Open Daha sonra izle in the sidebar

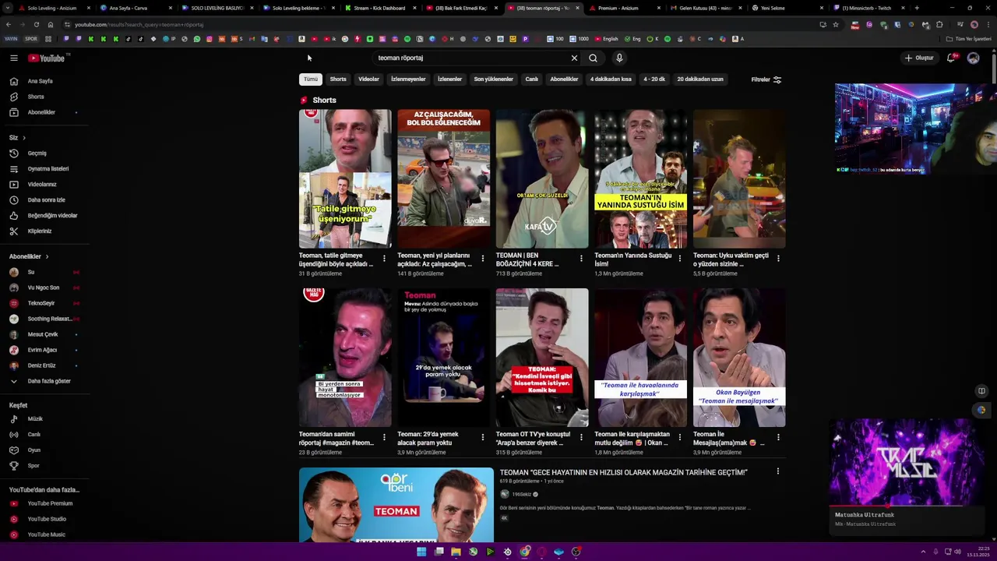[47, 200]
